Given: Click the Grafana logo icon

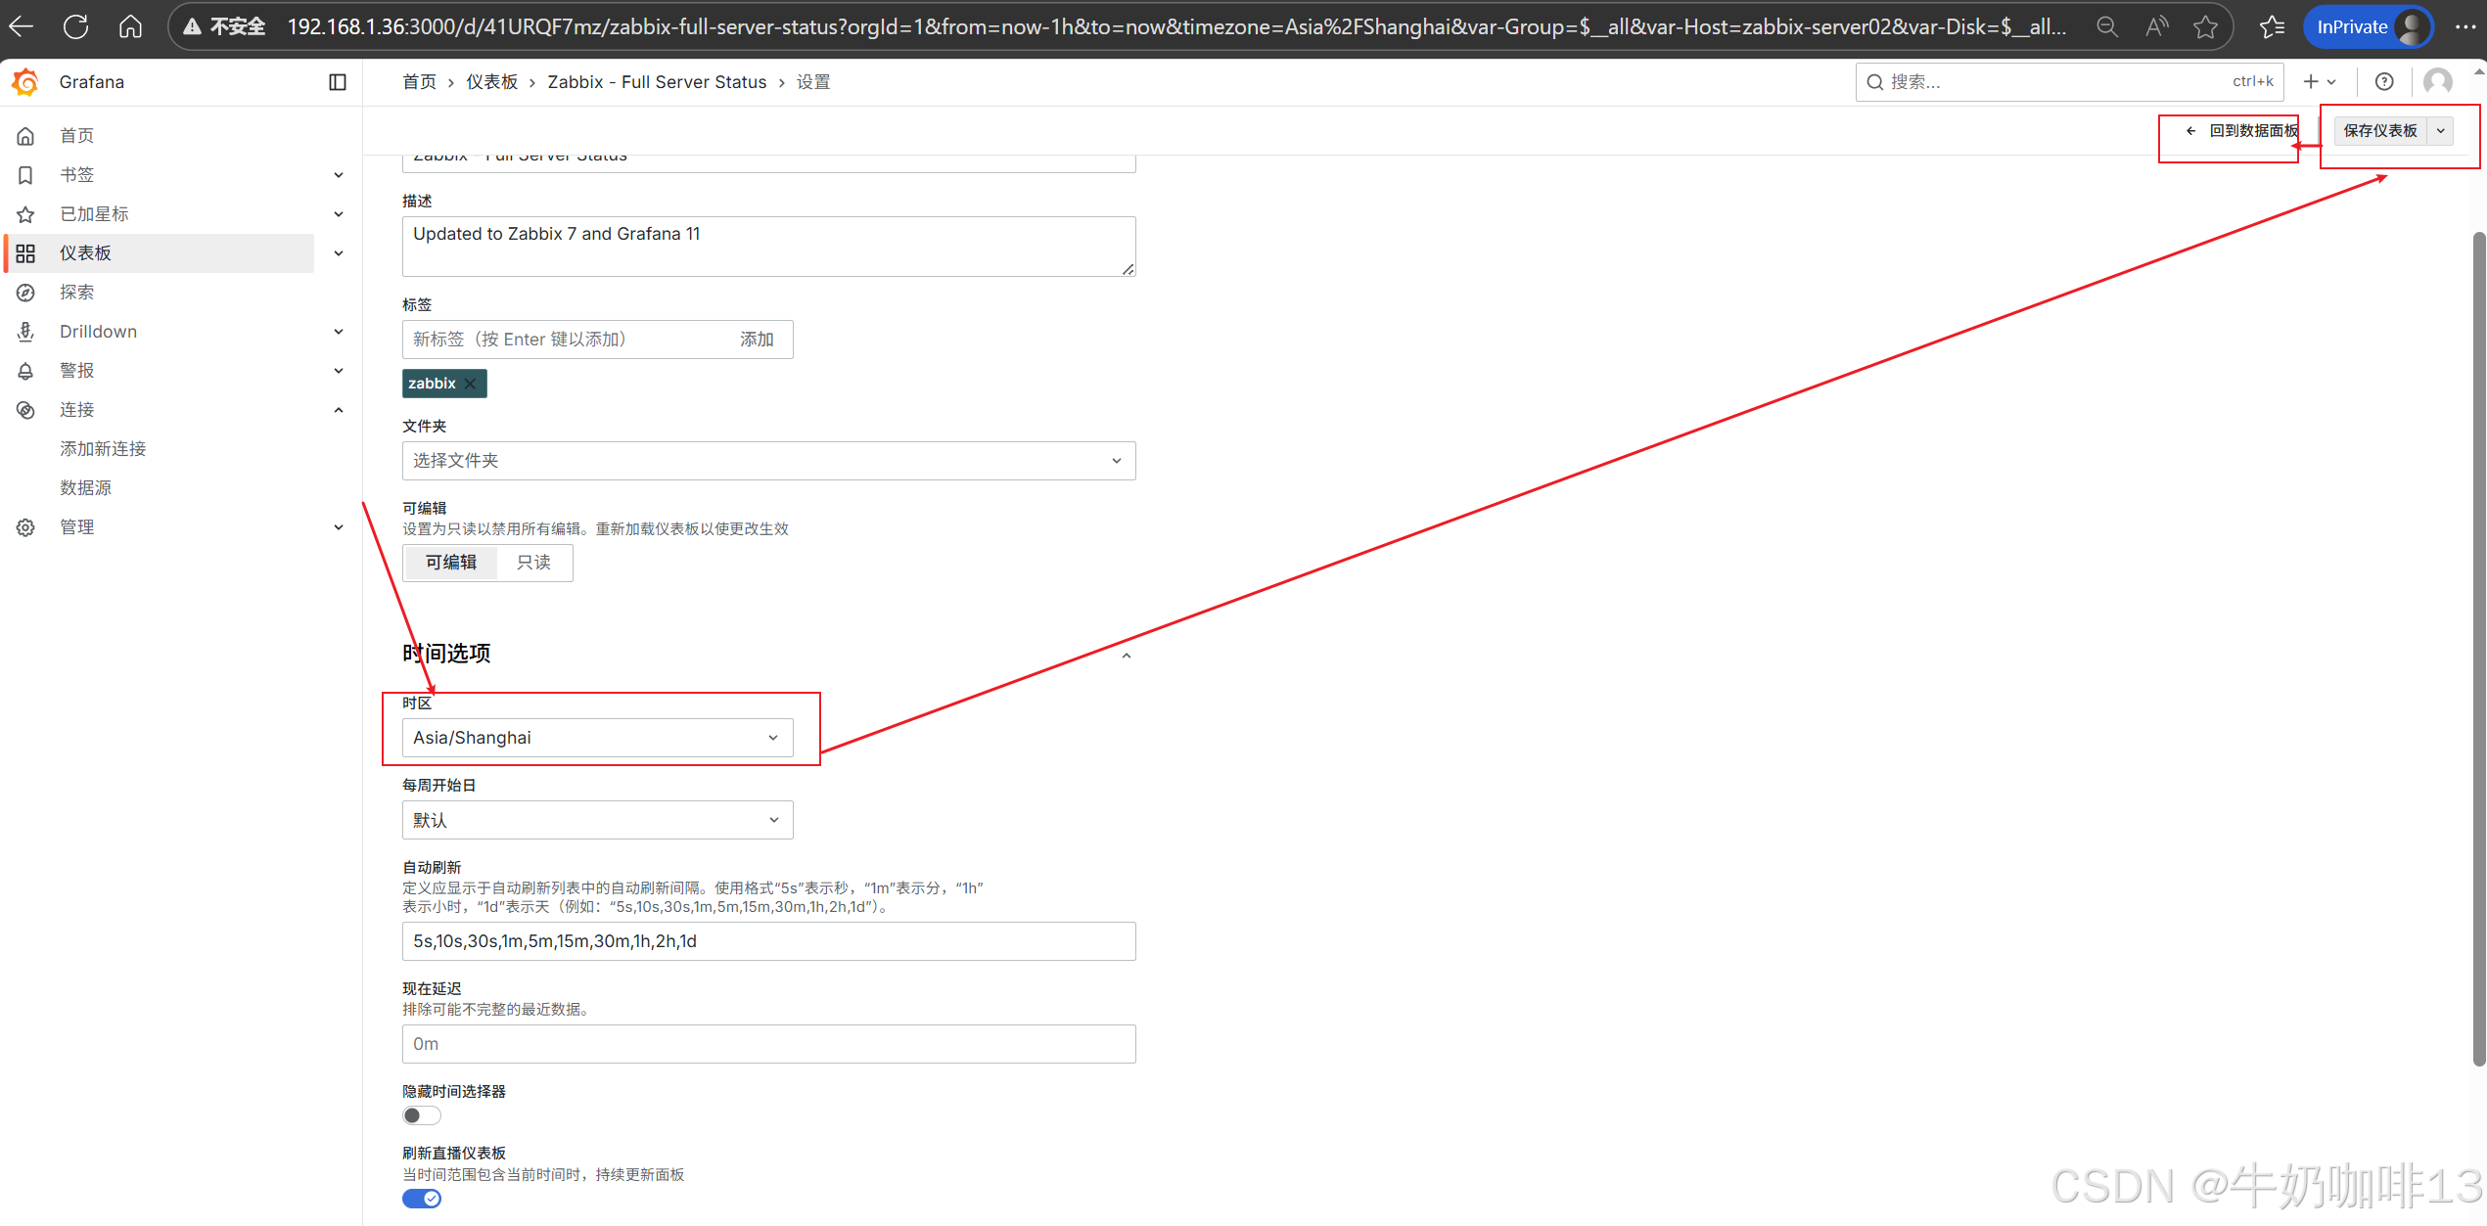Looking at the screenshot, I should (26, 82).
